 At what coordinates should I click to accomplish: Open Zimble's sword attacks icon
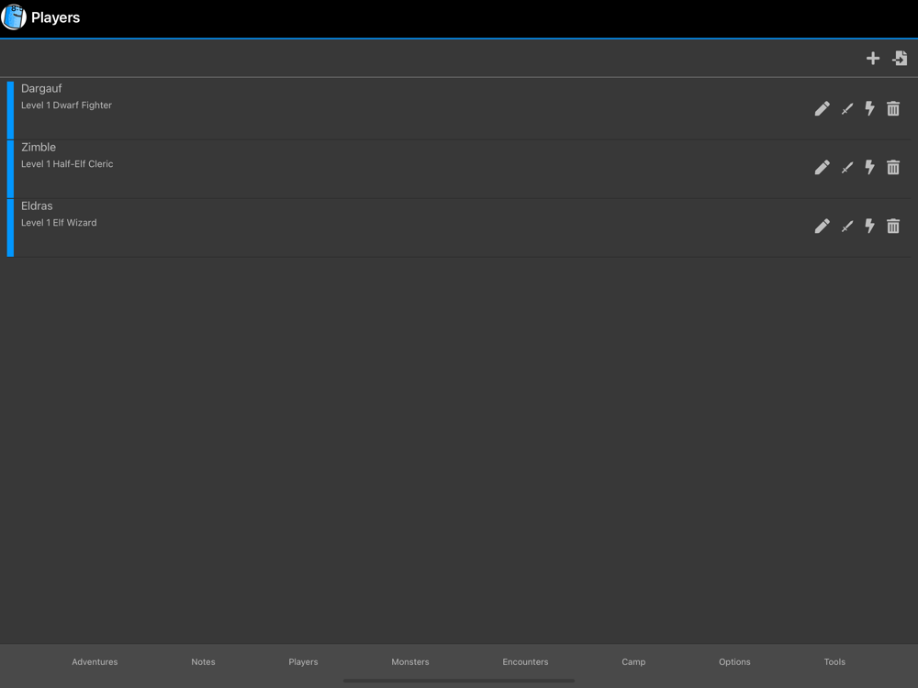click(846, 168)
